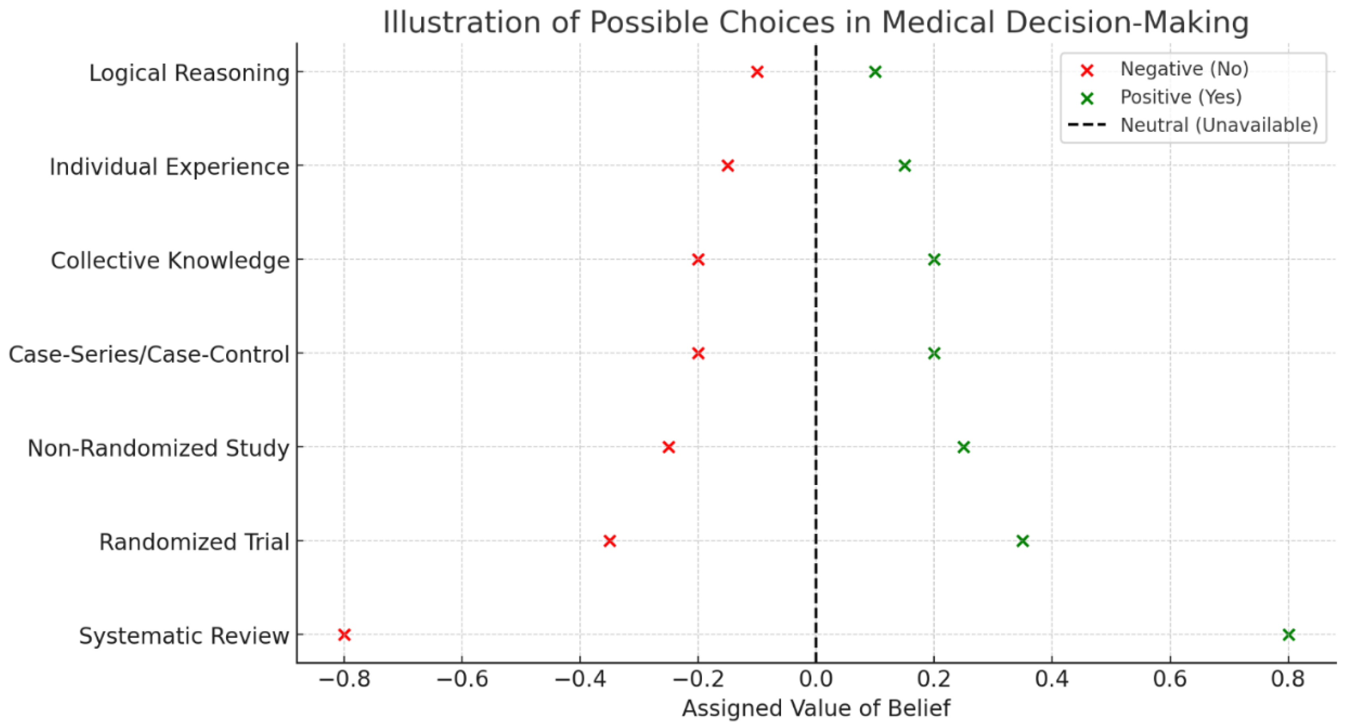The height and width of the screenshot is (727, 1345).
Task: Select the Case-Series/Case-Control axis label
Action: [x=149, y=354]
